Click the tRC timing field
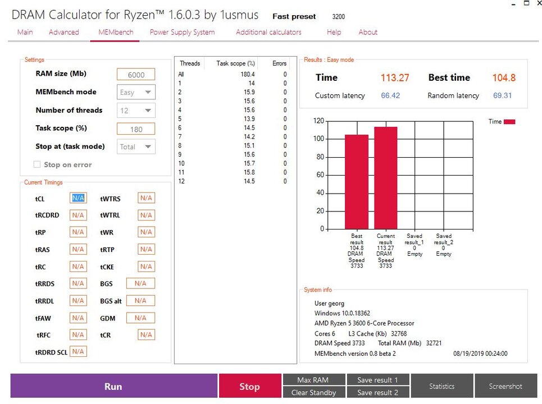 click(78, 267)
